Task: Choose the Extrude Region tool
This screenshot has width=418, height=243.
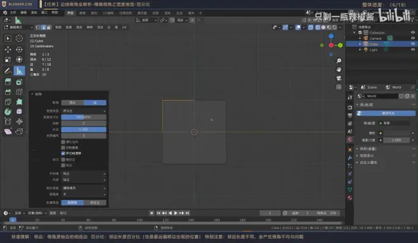Action: 8,82
